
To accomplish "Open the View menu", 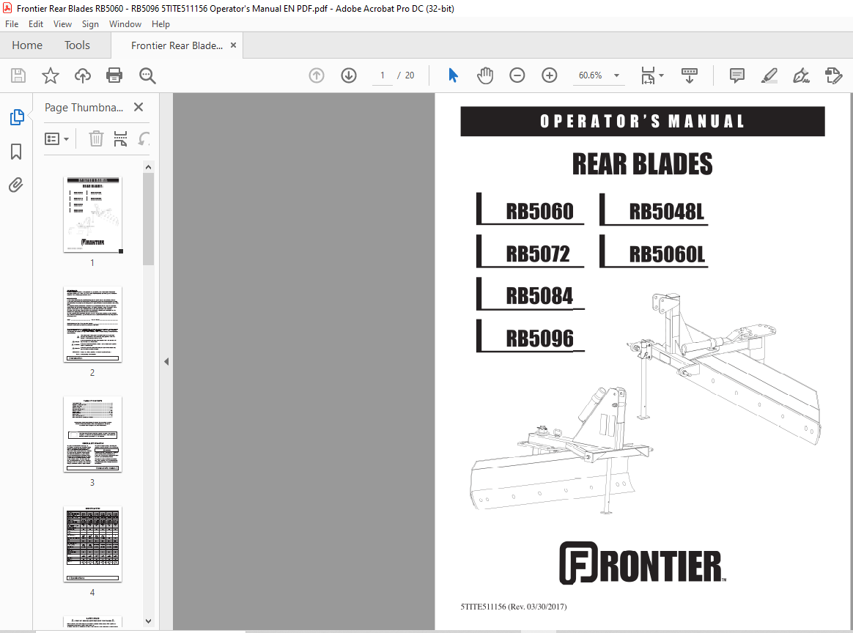I will pos(62,24).
